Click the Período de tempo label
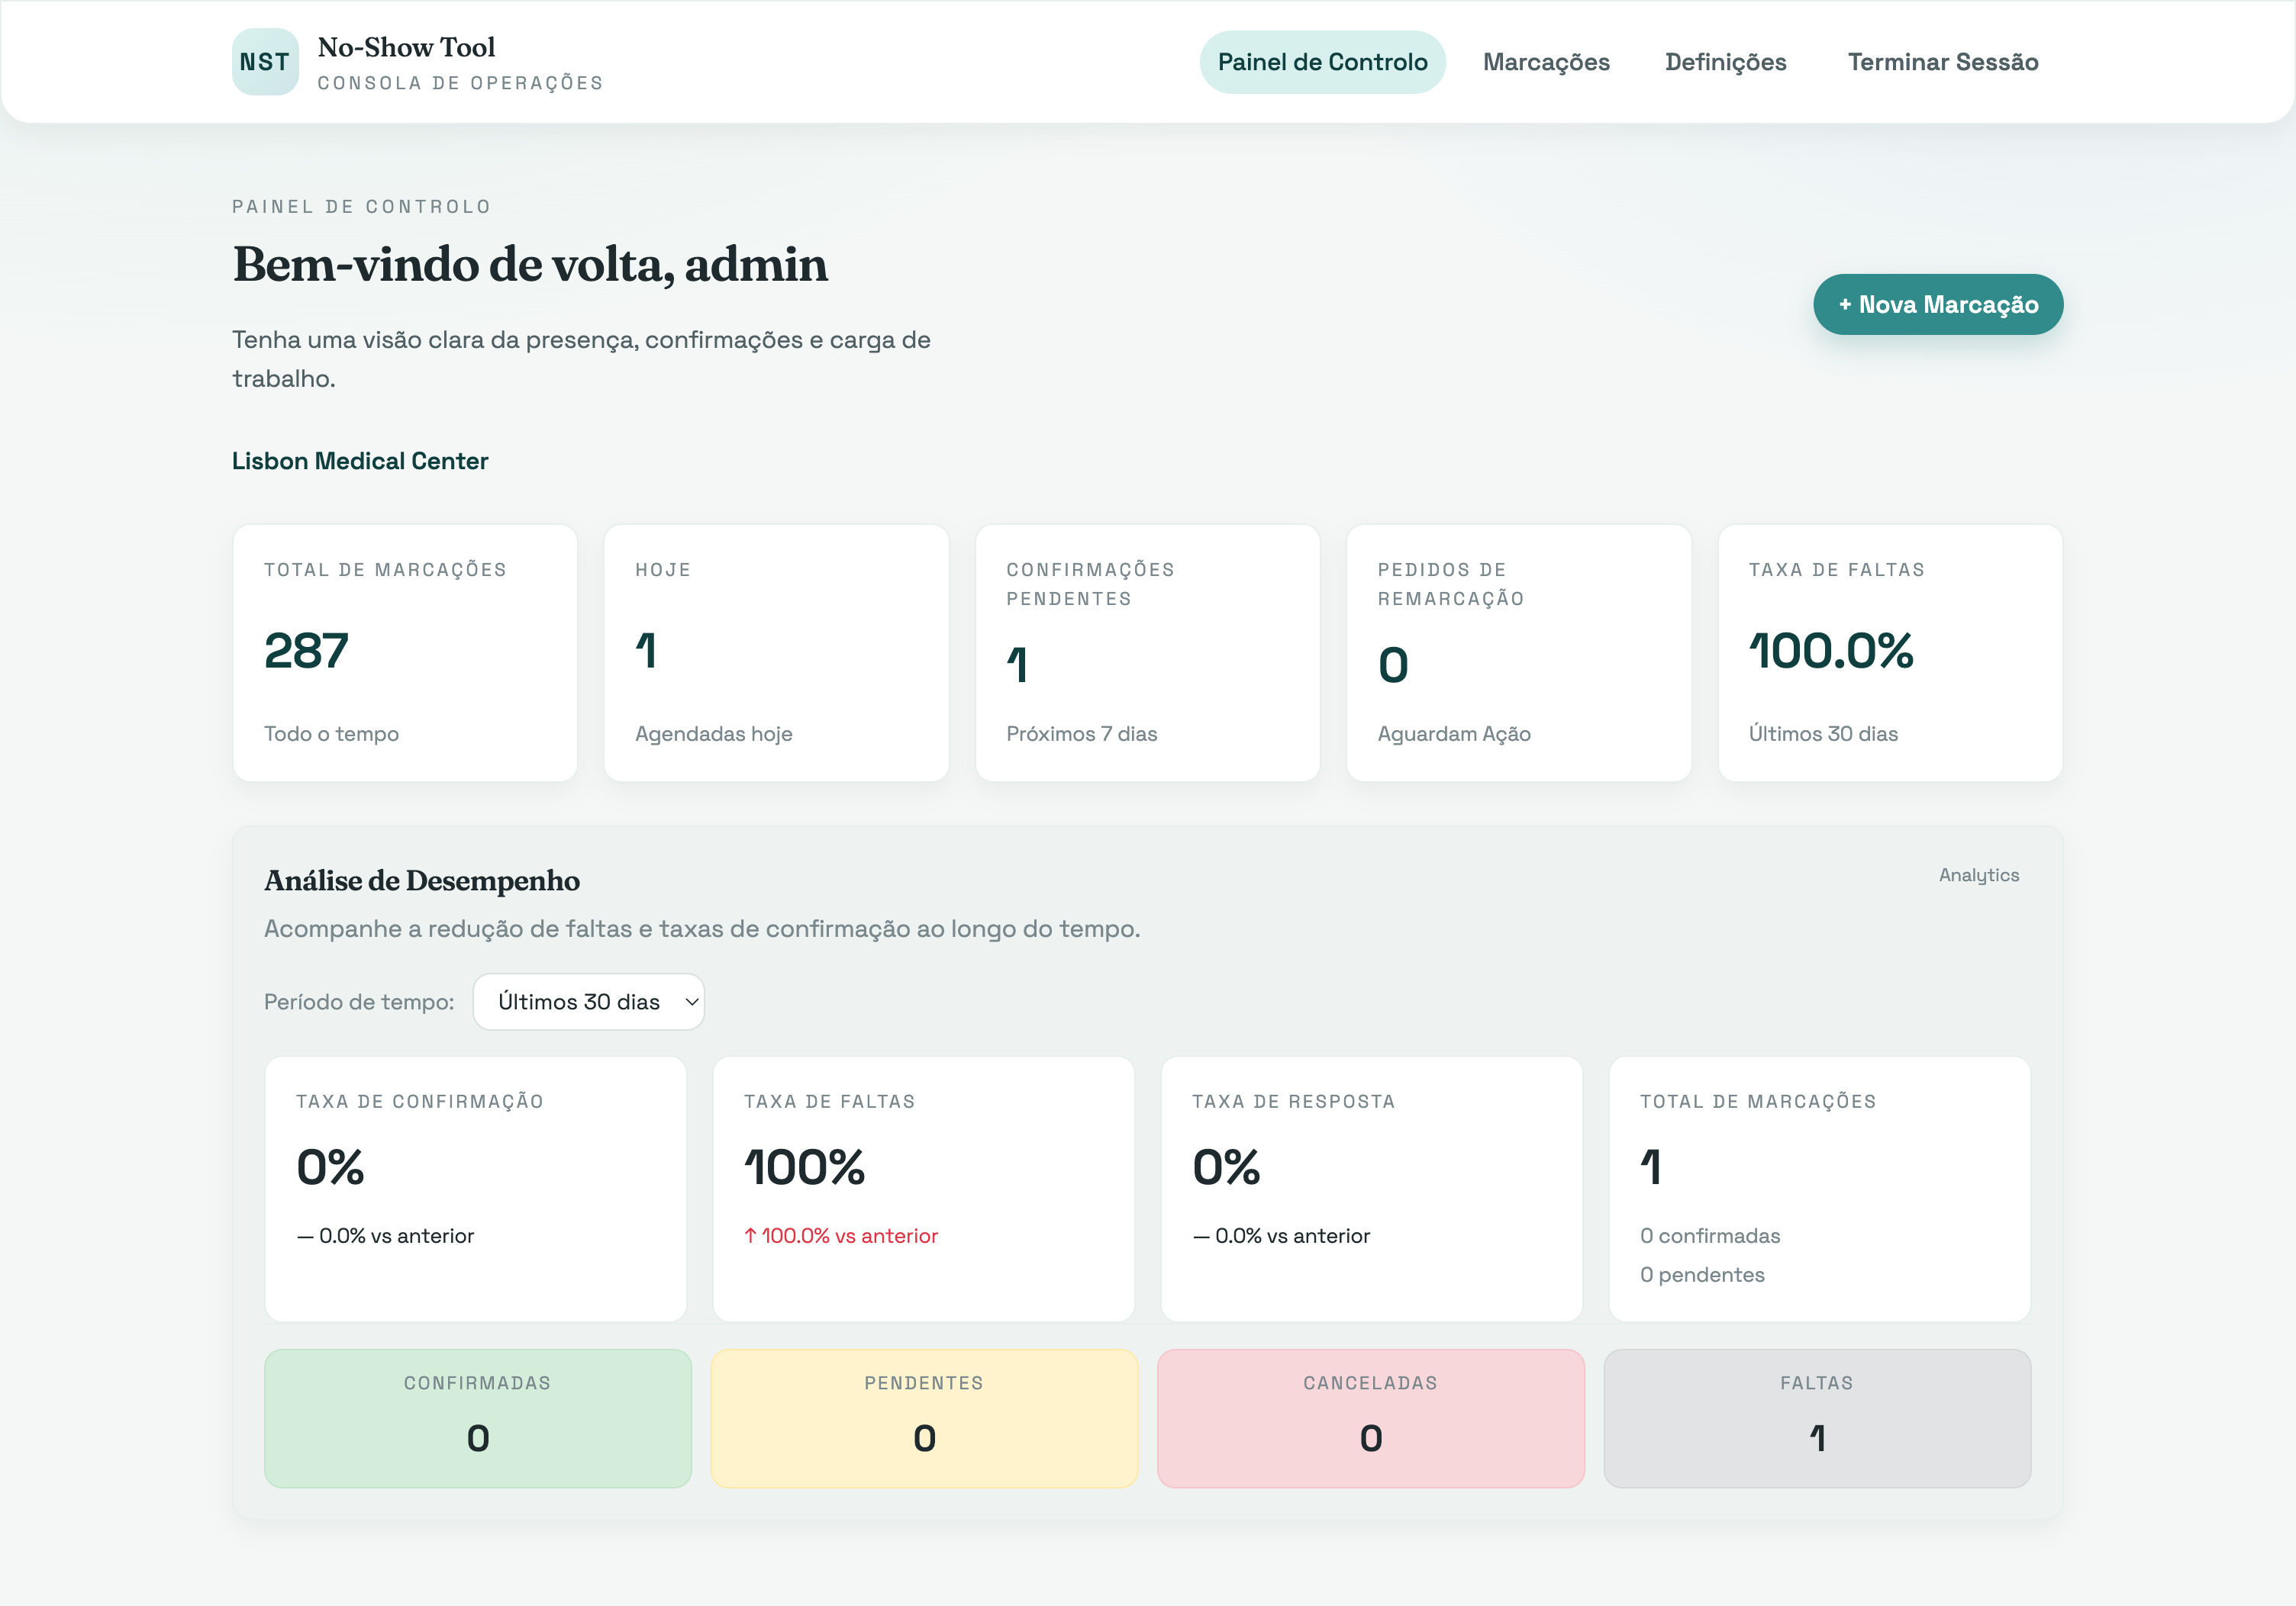The width and height of the screenshot is (2296, 1606). tap(359, 1002)
